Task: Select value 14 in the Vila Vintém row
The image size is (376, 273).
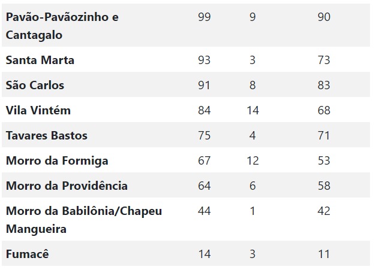Action: [252, 110]
